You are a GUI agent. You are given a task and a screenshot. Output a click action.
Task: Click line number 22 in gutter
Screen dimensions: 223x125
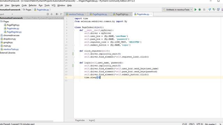[66, 80]
